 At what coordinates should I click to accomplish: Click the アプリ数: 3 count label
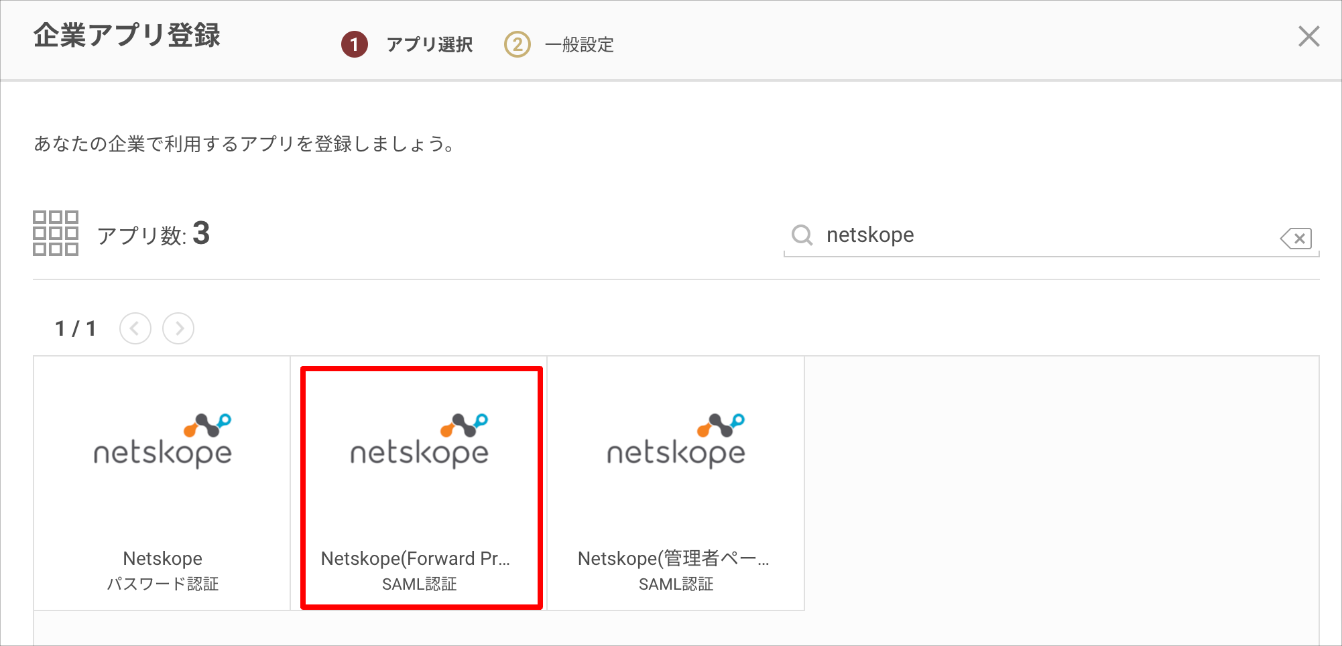tap(154, 235)
